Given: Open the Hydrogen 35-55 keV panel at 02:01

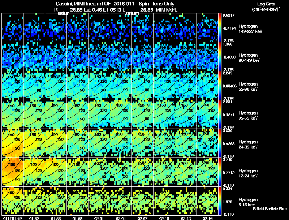Looking at the screenshot, I should (x=99, y=114).
